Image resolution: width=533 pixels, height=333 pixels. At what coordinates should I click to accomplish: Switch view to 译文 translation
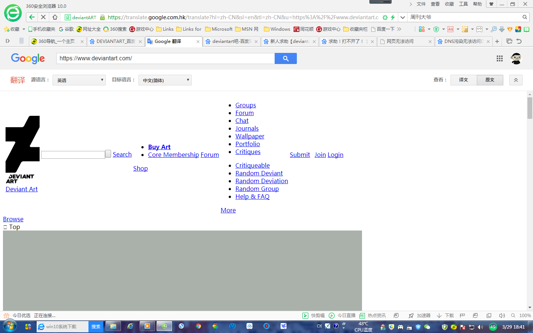click(x=463, y=80)
